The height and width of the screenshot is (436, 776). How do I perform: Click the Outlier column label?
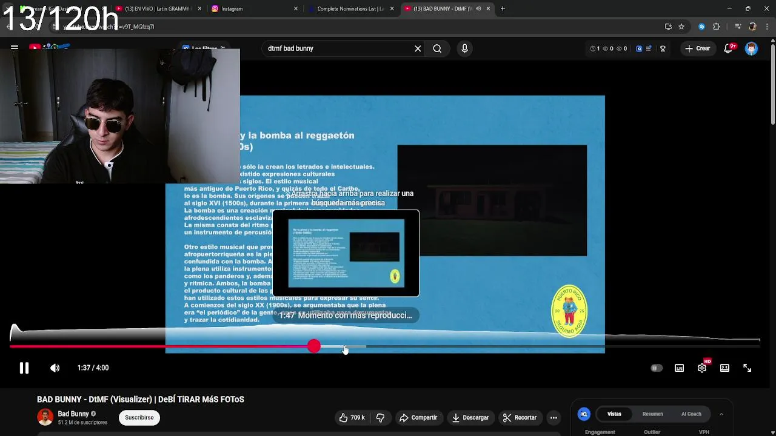(652, 432)
